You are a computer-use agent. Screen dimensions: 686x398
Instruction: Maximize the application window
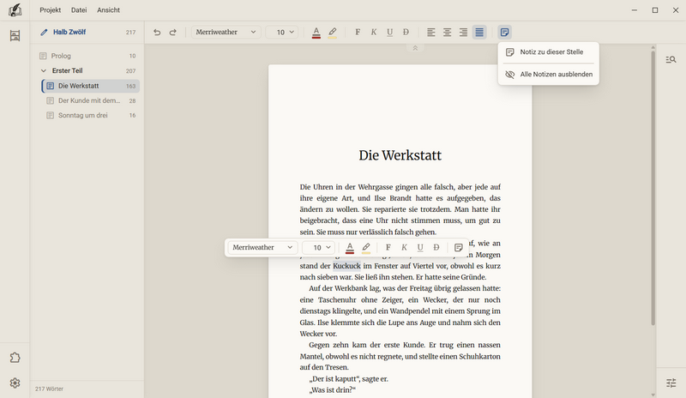point(655,10)
